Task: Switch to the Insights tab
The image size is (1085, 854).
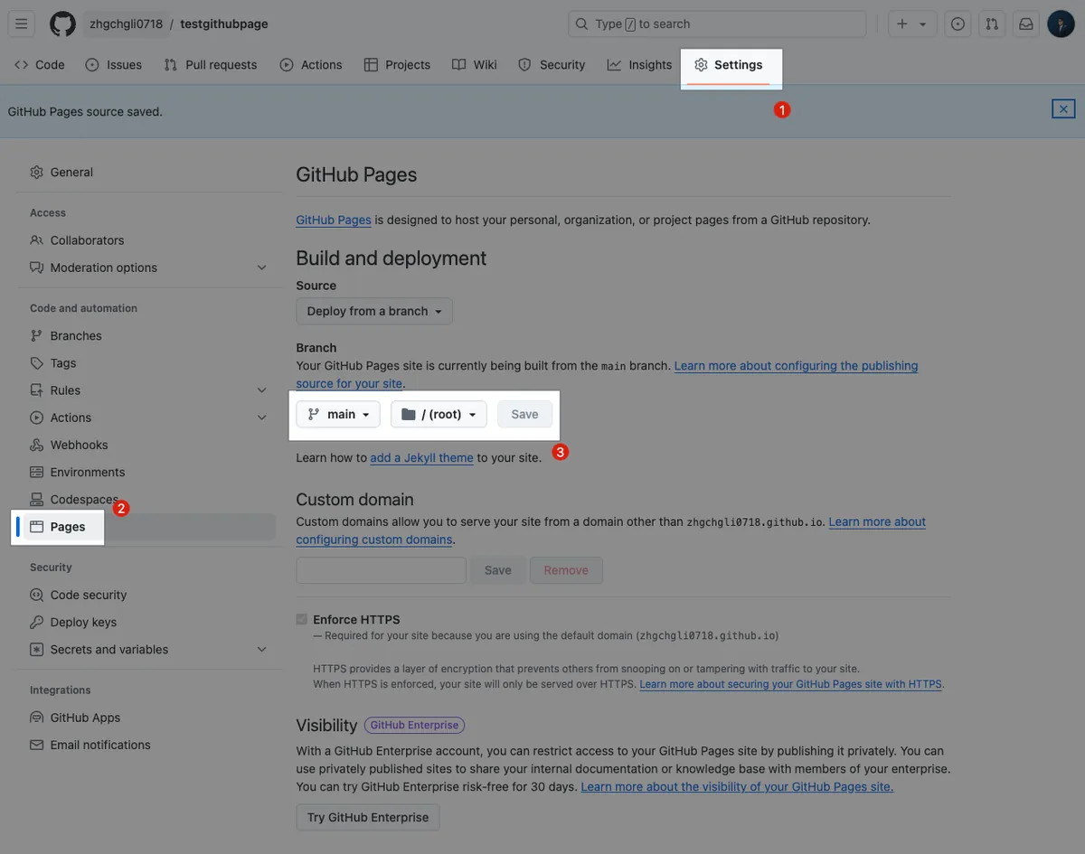Action: tap(639, 65)
